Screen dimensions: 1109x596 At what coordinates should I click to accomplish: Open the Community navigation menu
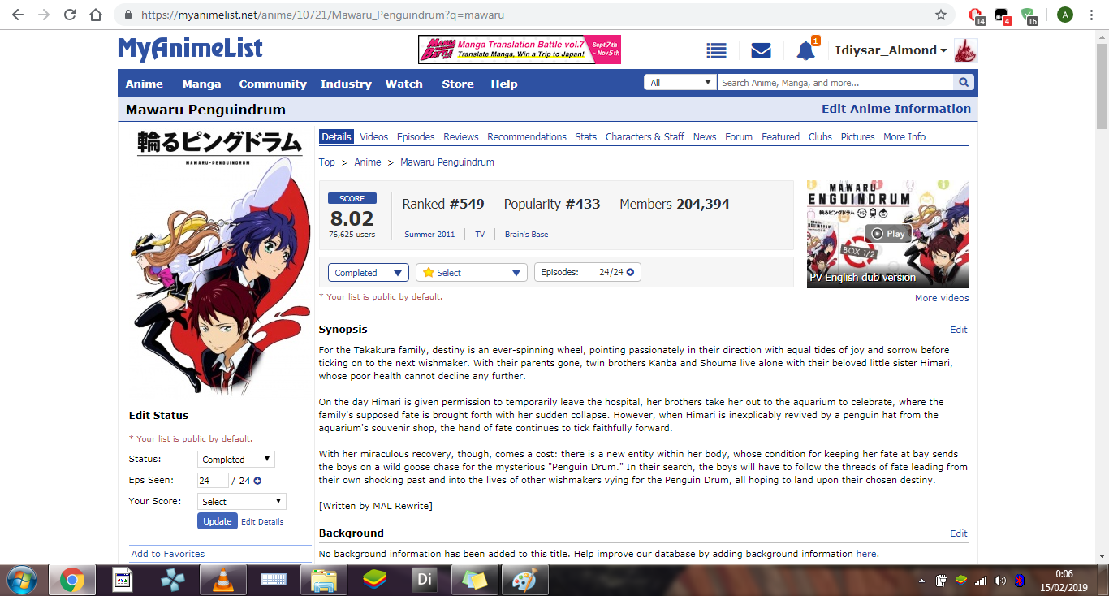273,84
